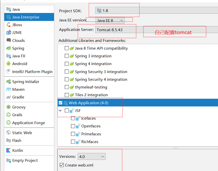Viewport: 218px width, 171px height.
Task: Check the Richfaces checkbox
Action: (73, 142)
